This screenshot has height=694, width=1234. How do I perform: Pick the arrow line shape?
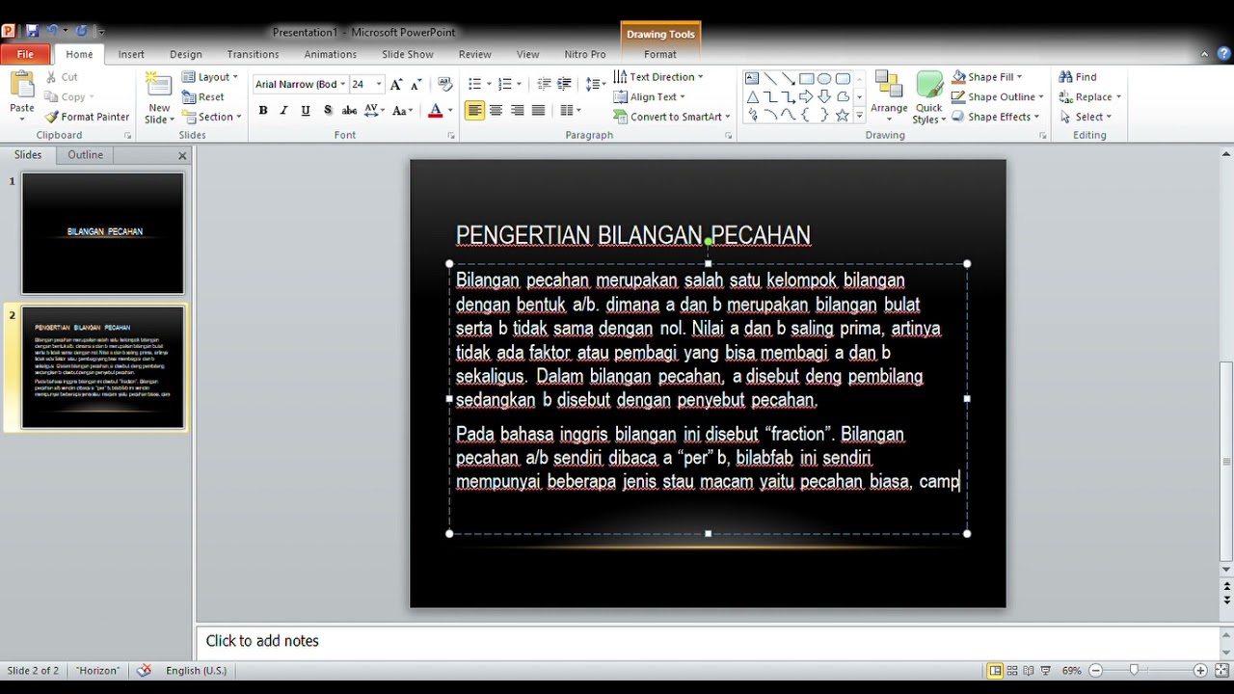[788, 78]
